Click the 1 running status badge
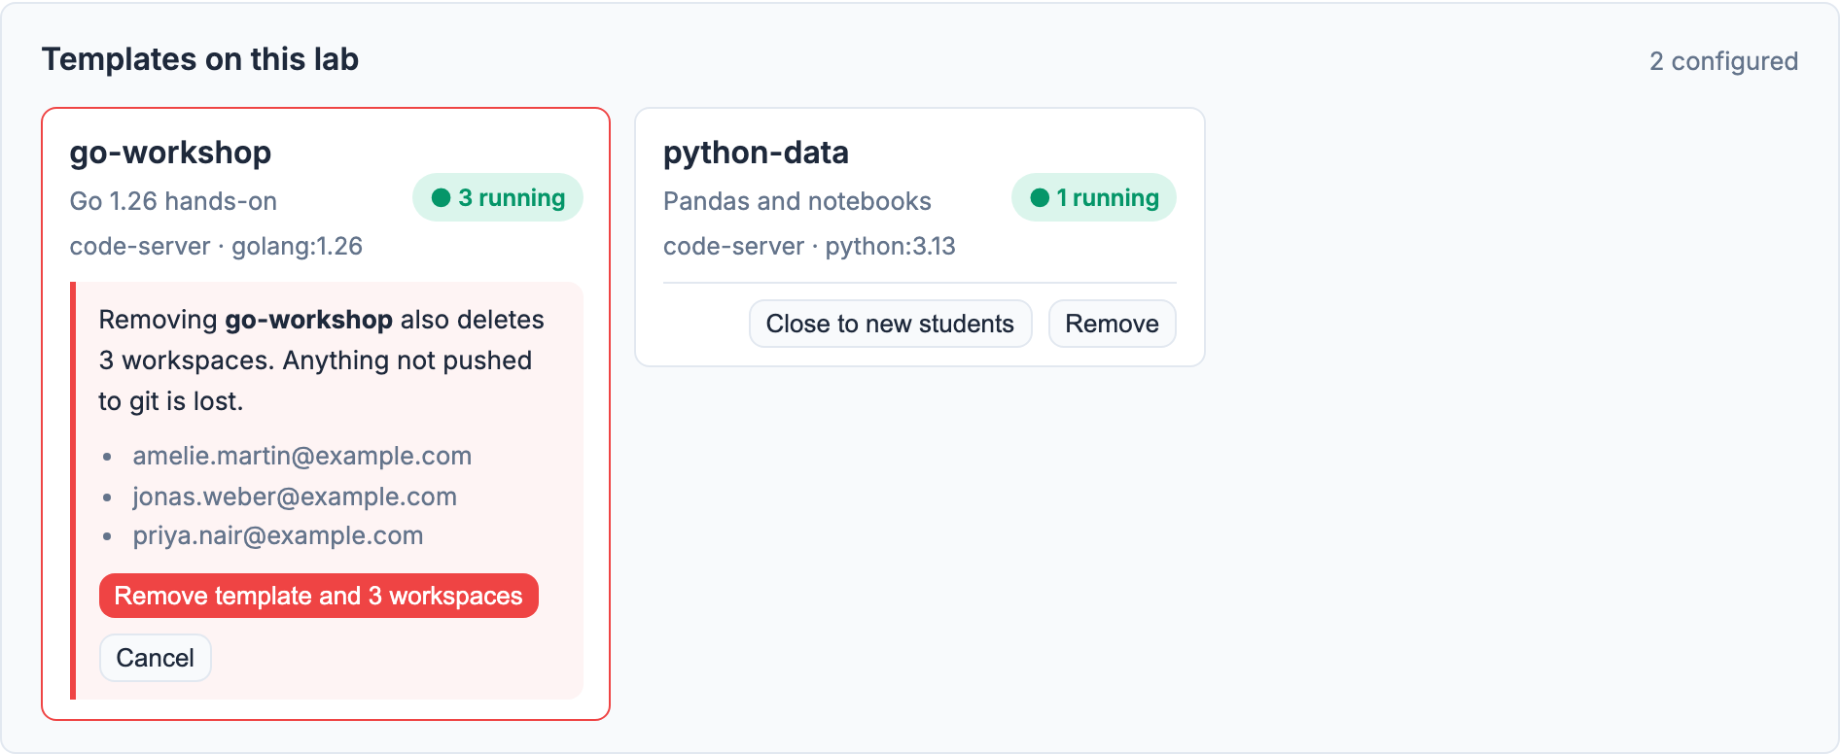Viewport: 1840px width, 754px height. pyautogui.click(x=1094, y=197)
